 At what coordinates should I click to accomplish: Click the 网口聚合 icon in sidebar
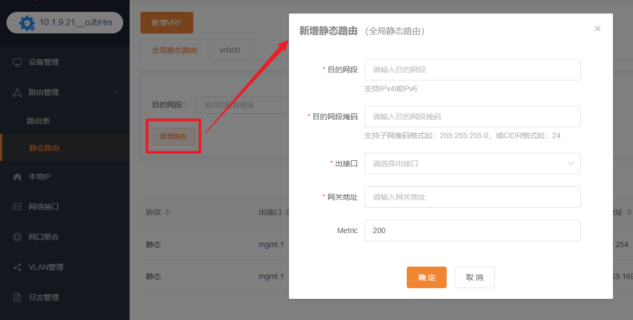[17, 237]
